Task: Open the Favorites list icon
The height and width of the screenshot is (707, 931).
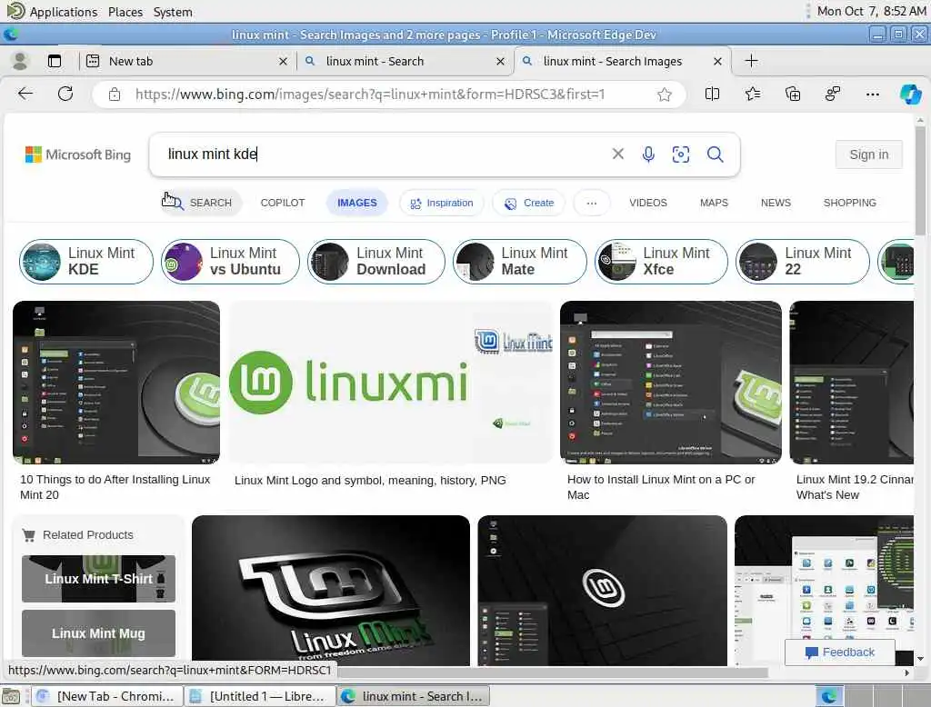Action: pos(752,94)
